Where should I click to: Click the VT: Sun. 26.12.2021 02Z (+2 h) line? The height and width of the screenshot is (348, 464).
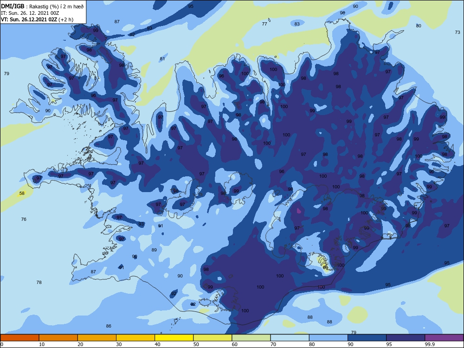pyautogui.click(x=37, y=19)
